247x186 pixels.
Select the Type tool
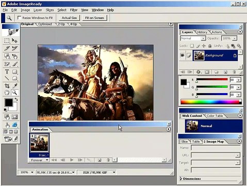click(x=7, y=71)
